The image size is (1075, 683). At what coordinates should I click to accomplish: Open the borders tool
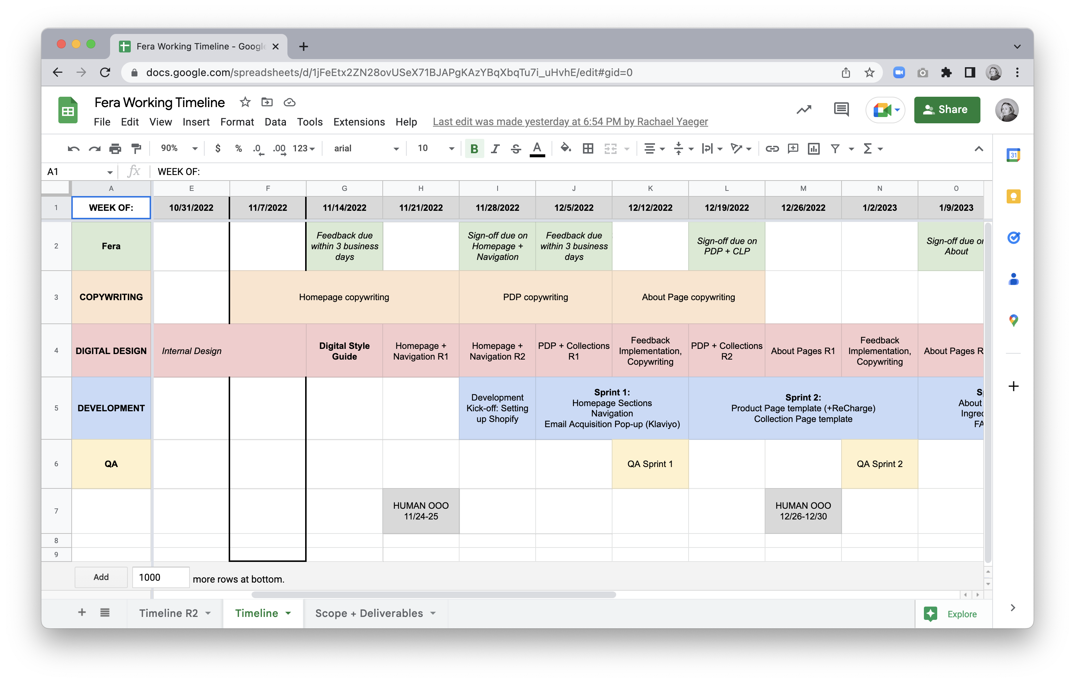[588, 148]
